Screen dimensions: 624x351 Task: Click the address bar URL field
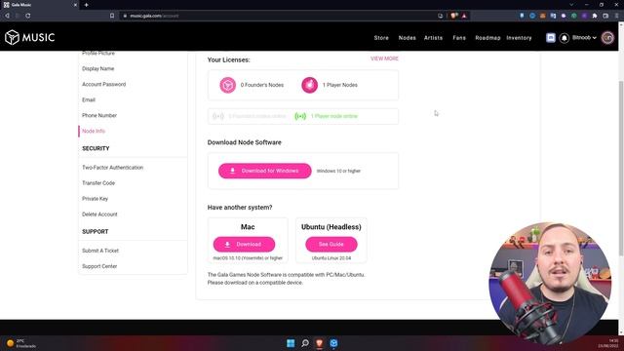279,16
